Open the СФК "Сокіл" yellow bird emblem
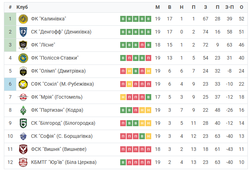The height and width of the screenshot is (172, 251). coord(23,84)
